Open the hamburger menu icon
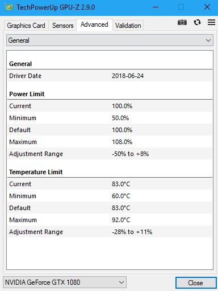218x291 pixels. 211,22
